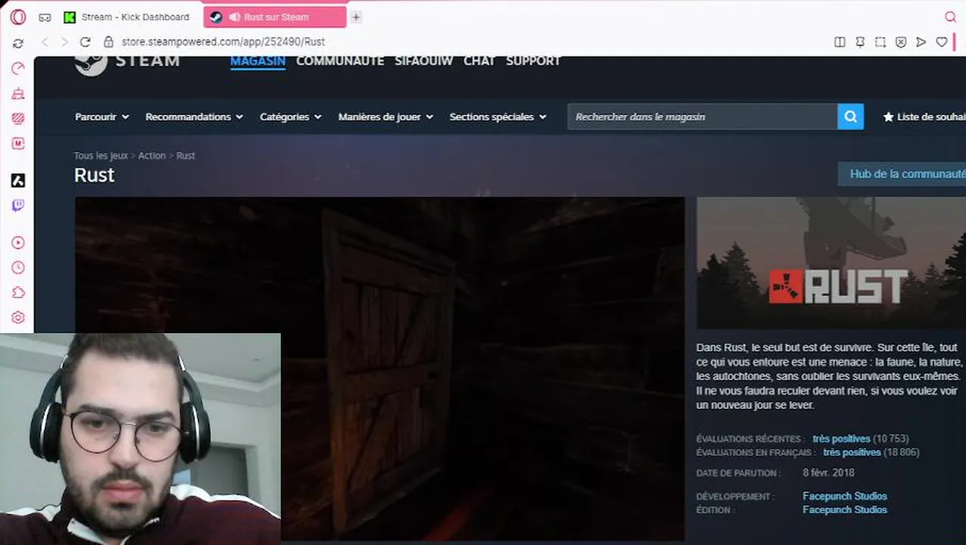The width and height of the screenshot is (966, 545).
Task: Click the address bar URL field
Action: 223,42
